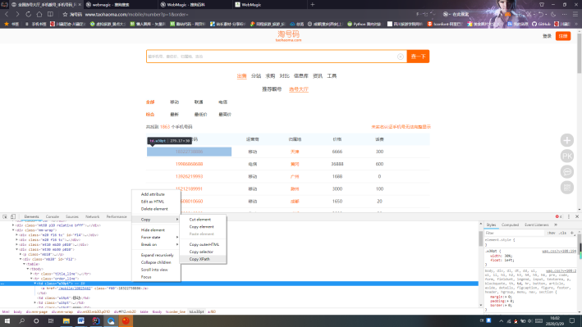
Task: Open Windows Start menu
Action: click(7, 320)
